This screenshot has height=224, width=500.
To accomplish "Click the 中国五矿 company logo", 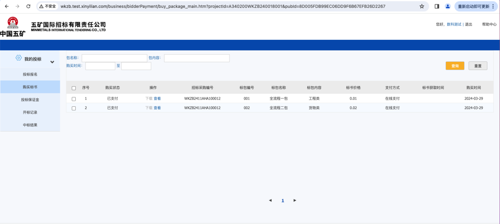I will click(x=13, y=27).
